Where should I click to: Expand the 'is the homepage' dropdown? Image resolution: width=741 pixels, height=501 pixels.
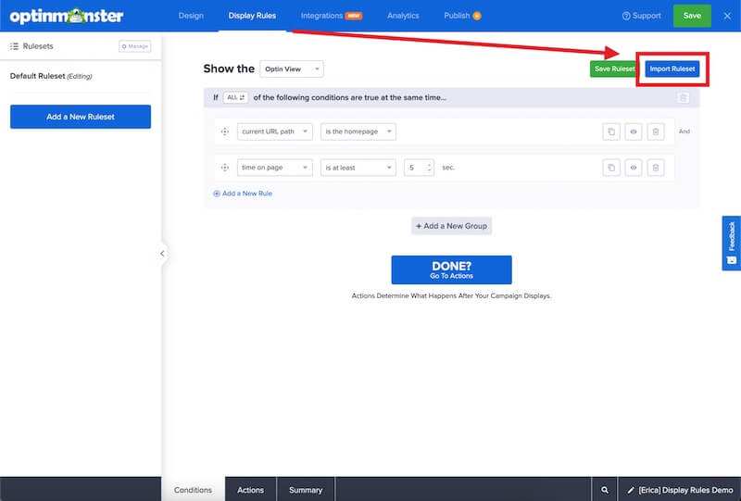pyautogui.click(x=358, y=132)
